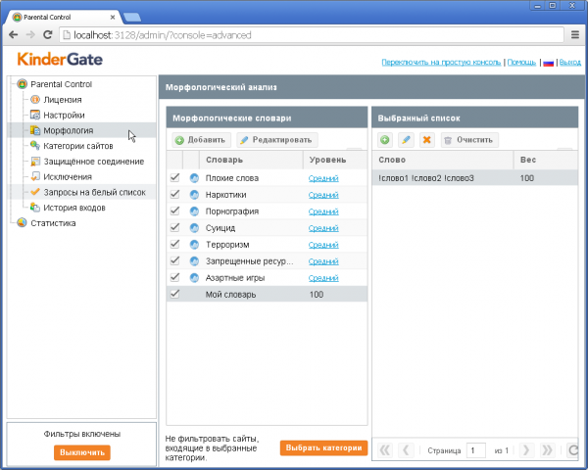Click the page number input field

(x=475, y=450)
